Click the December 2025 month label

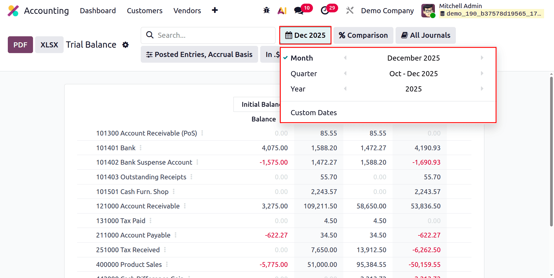(x=414, y=58)
